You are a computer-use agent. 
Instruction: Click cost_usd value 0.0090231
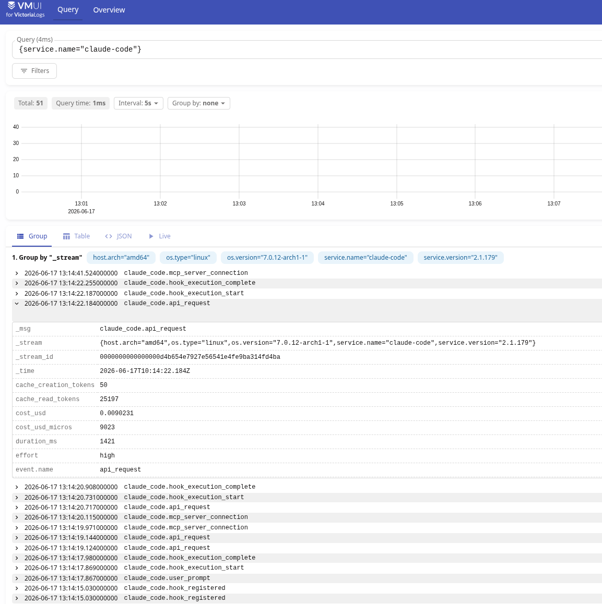click(x=116, y=413)
